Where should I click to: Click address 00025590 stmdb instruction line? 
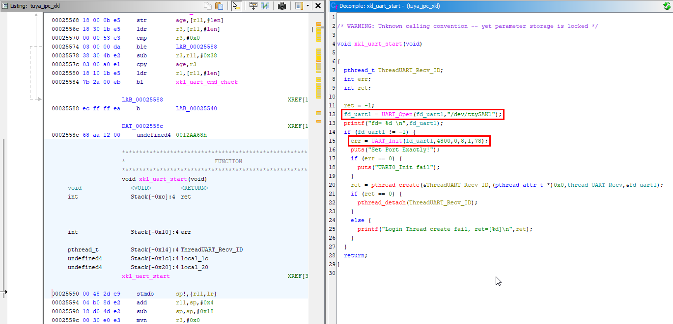(147, 294)
